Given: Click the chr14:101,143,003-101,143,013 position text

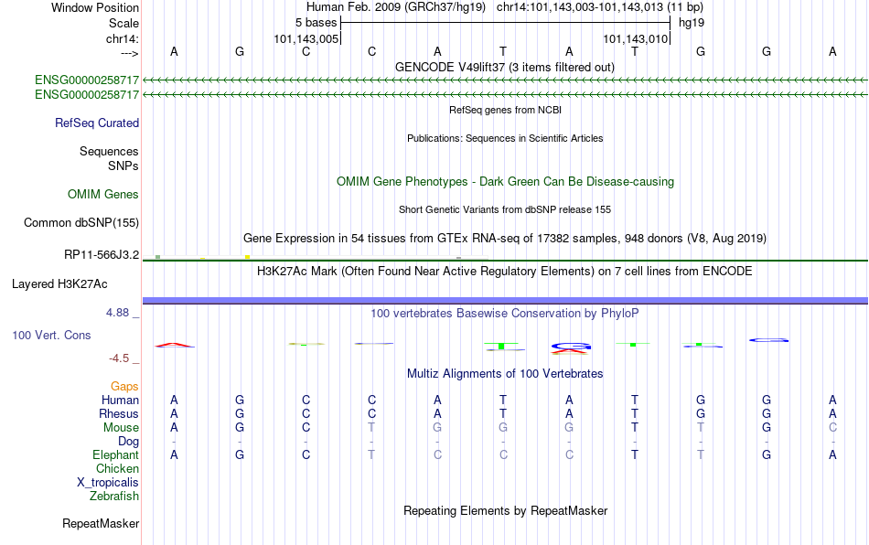Looking at the screenshot, I should (x=600, y=7).
